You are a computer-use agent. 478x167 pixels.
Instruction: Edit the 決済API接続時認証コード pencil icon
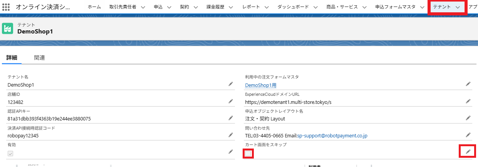click(x=231, y=135)
